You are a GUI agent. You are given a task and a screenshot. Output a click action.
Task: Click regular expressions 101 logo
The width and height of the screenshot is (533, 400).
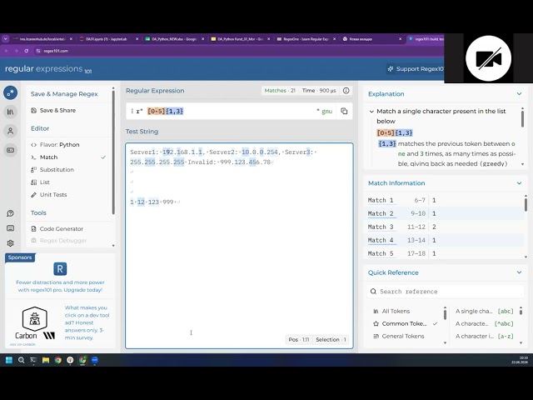coord(48,69)
